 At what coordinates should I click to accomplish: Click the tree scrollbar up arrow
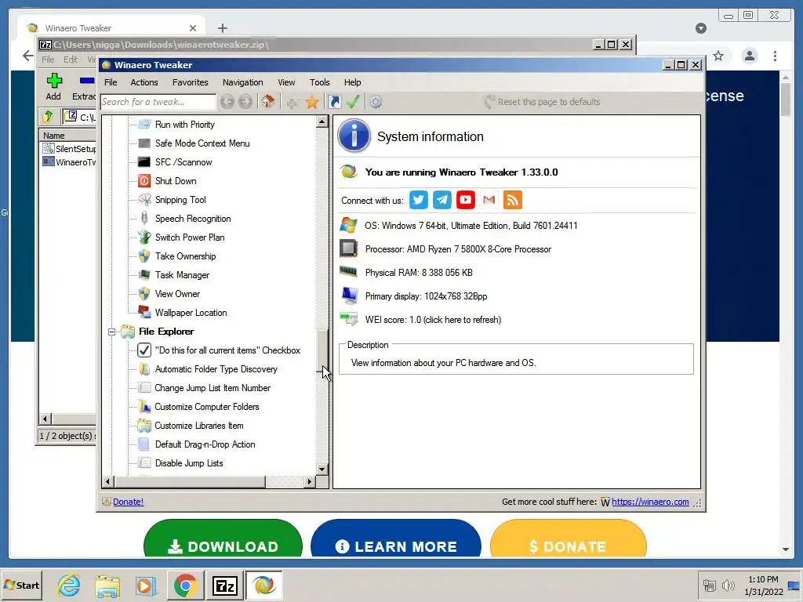coord(322,121)
